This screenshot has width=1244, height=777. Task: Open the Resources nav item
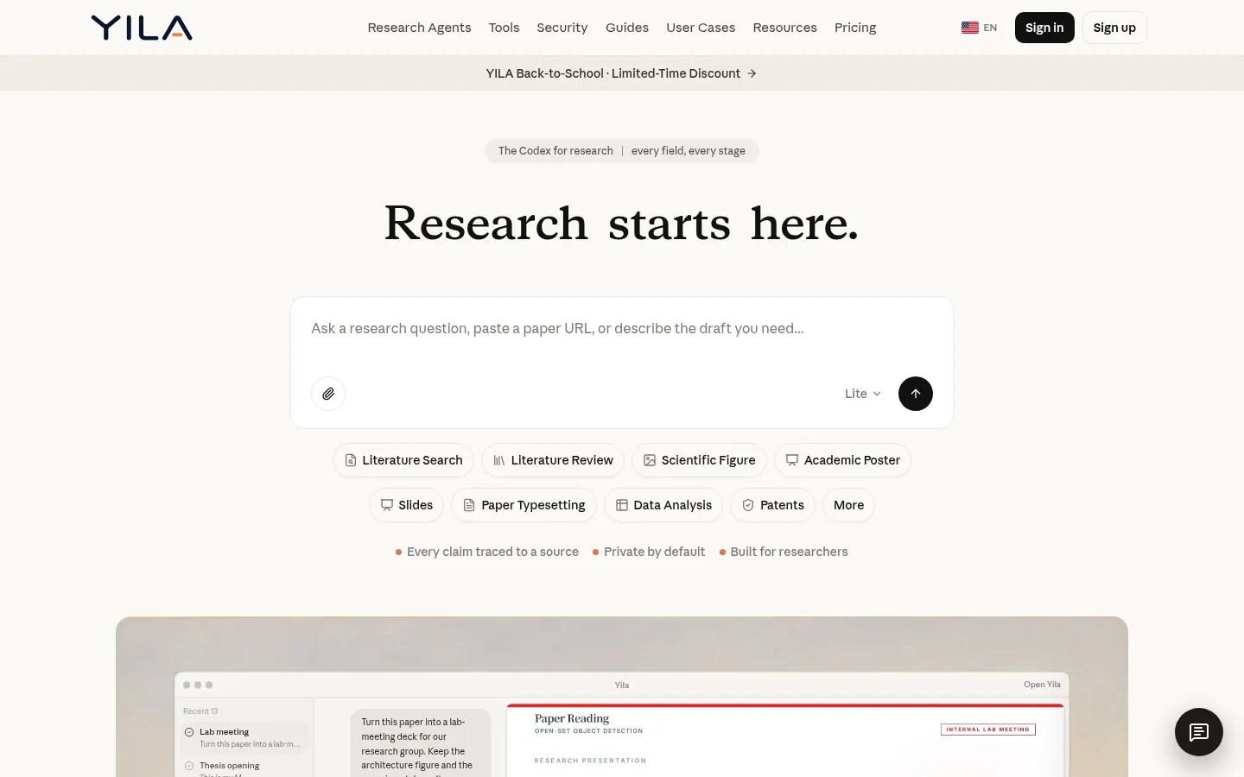pos(784,28)
